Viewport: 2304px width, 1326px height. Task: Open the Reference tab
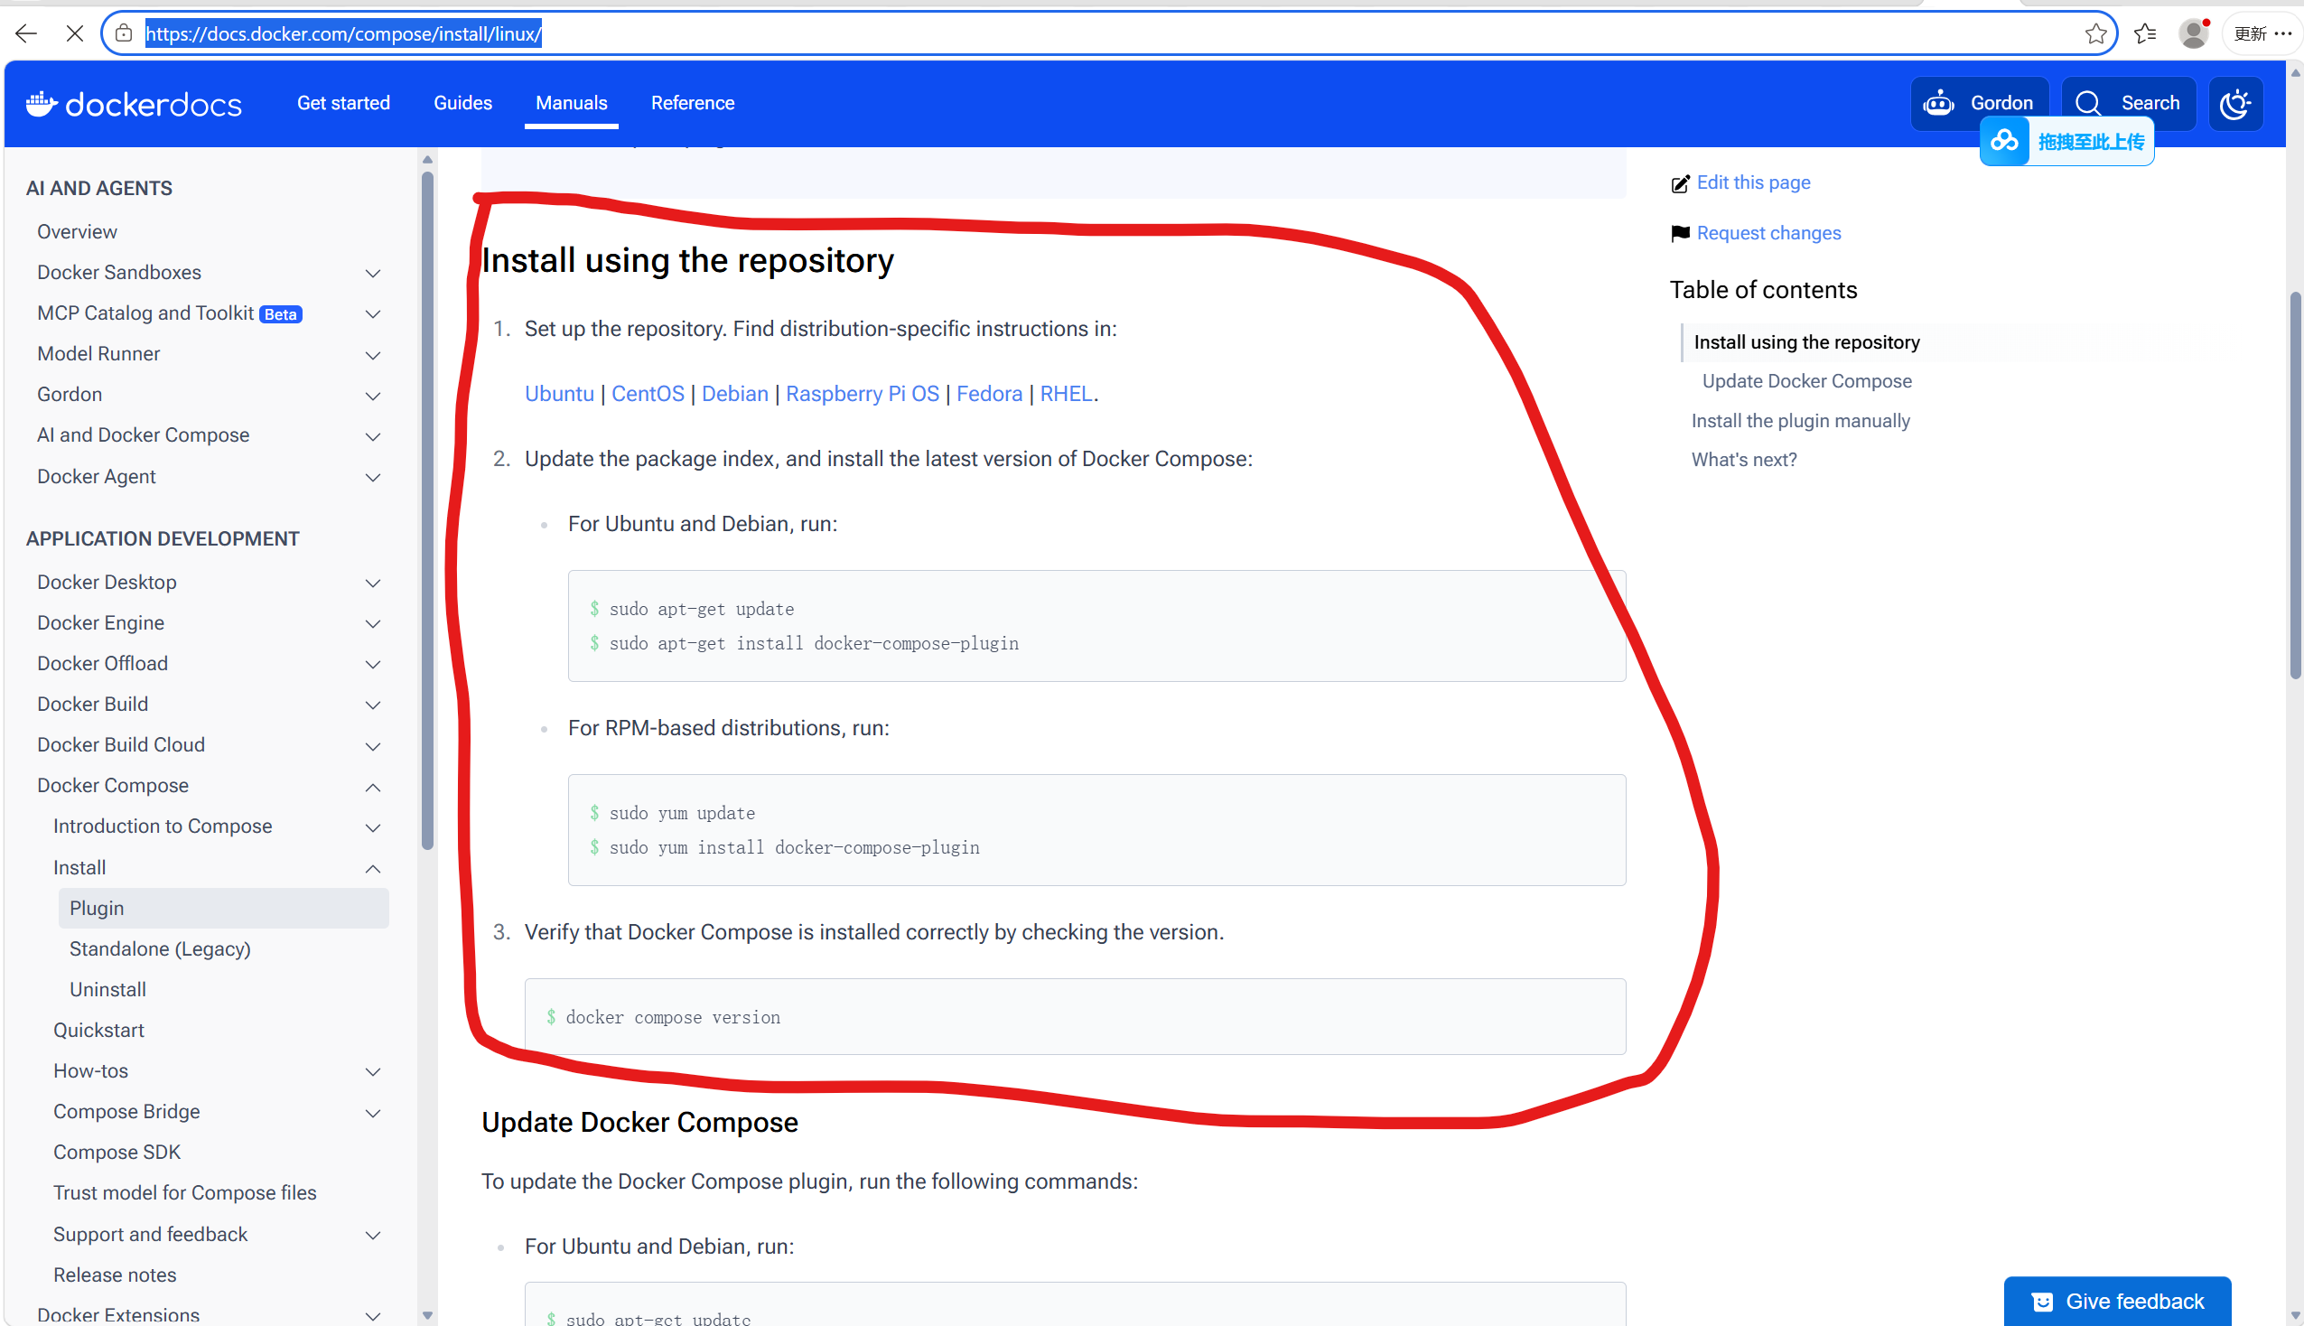[x=693, y=103]
